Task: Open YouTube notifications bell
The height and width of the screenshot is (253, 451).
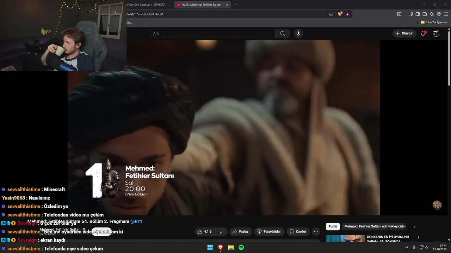Action: (423, 33)
